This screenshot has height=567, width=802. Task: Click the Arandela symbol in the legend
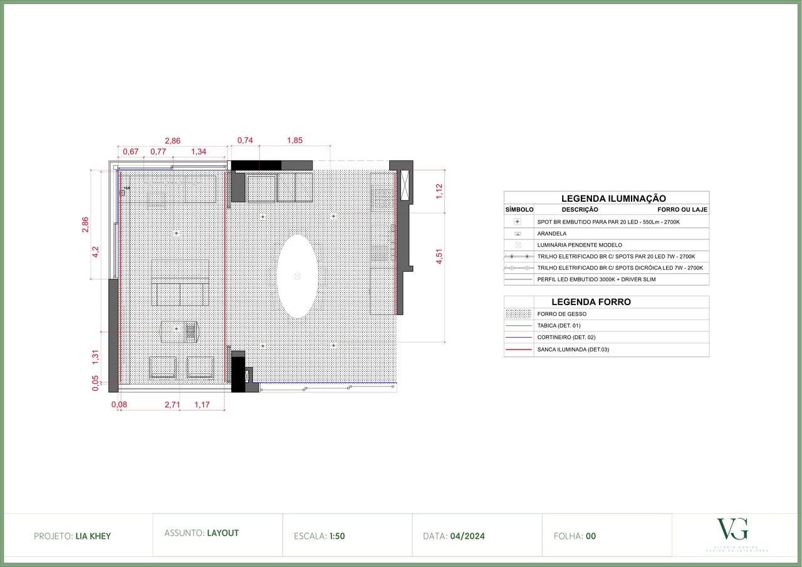point(518,234)
